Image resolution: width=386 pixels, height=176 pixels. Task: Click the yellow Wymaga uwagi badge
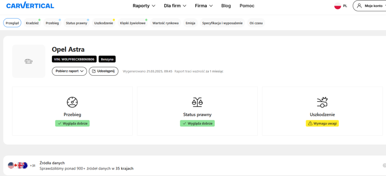coord(322,123)
